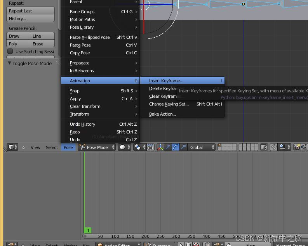Enable the scale manipulator icon
This screenshot has width=308, height=246.
[x=183, y=147]
